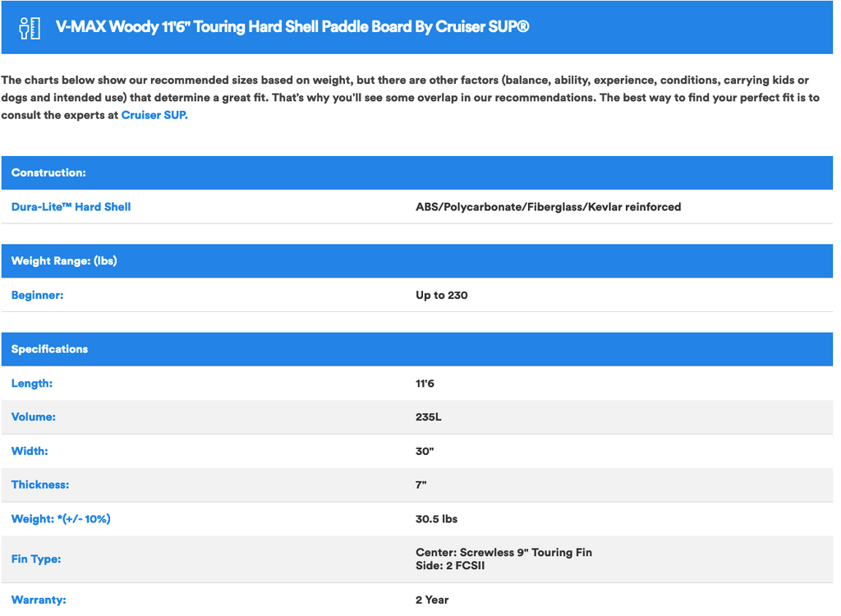This screenshot has height=616, width=841.
Task: Click the Center: Screwless 9" Touring Fin text
Action: (x=503, y=553)
